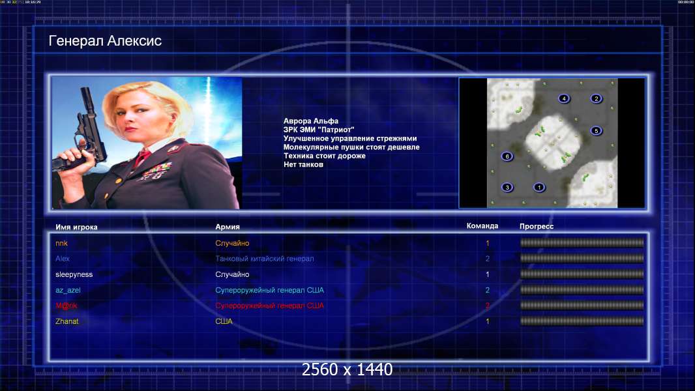Viewport: 695px width, 391px height.
Task: Click 'Улучшенное управление стрежнями' line
Action: [x=349, y=138]
